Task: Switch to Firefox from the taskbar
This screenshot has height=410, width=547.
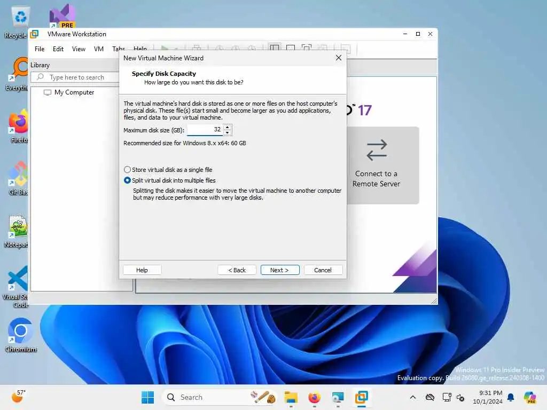Action: 314,397
